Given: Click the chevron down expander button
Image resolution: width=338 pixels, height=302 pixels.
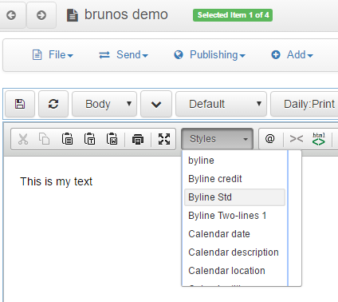Looking at the screenshot, I should [156, 104].
